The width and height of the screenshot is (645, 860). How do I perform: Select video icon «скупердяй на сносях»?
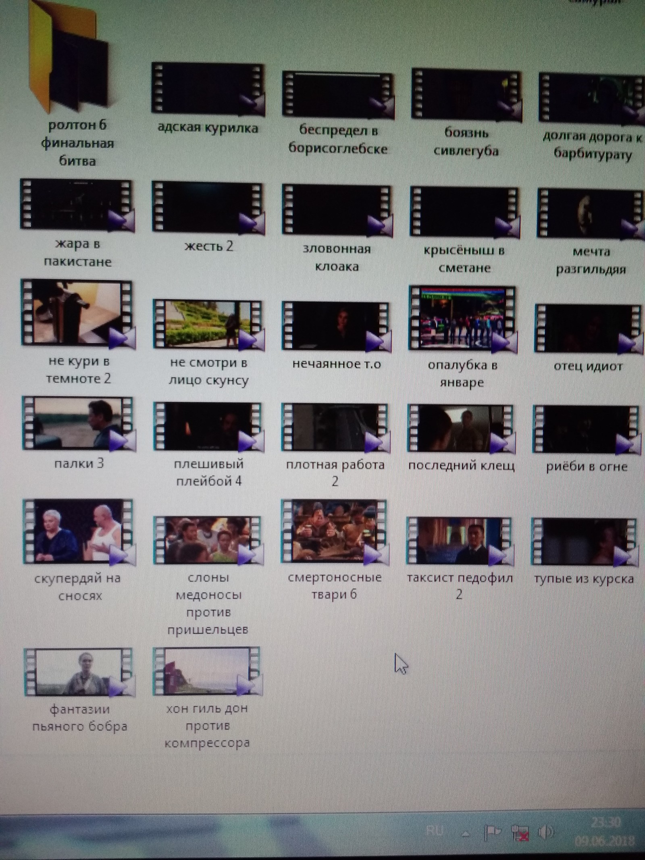79,532
